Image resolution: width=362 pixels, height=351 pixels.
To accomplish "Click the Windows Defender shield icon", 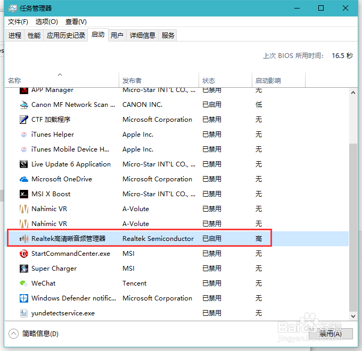I will tap(24, 298).
